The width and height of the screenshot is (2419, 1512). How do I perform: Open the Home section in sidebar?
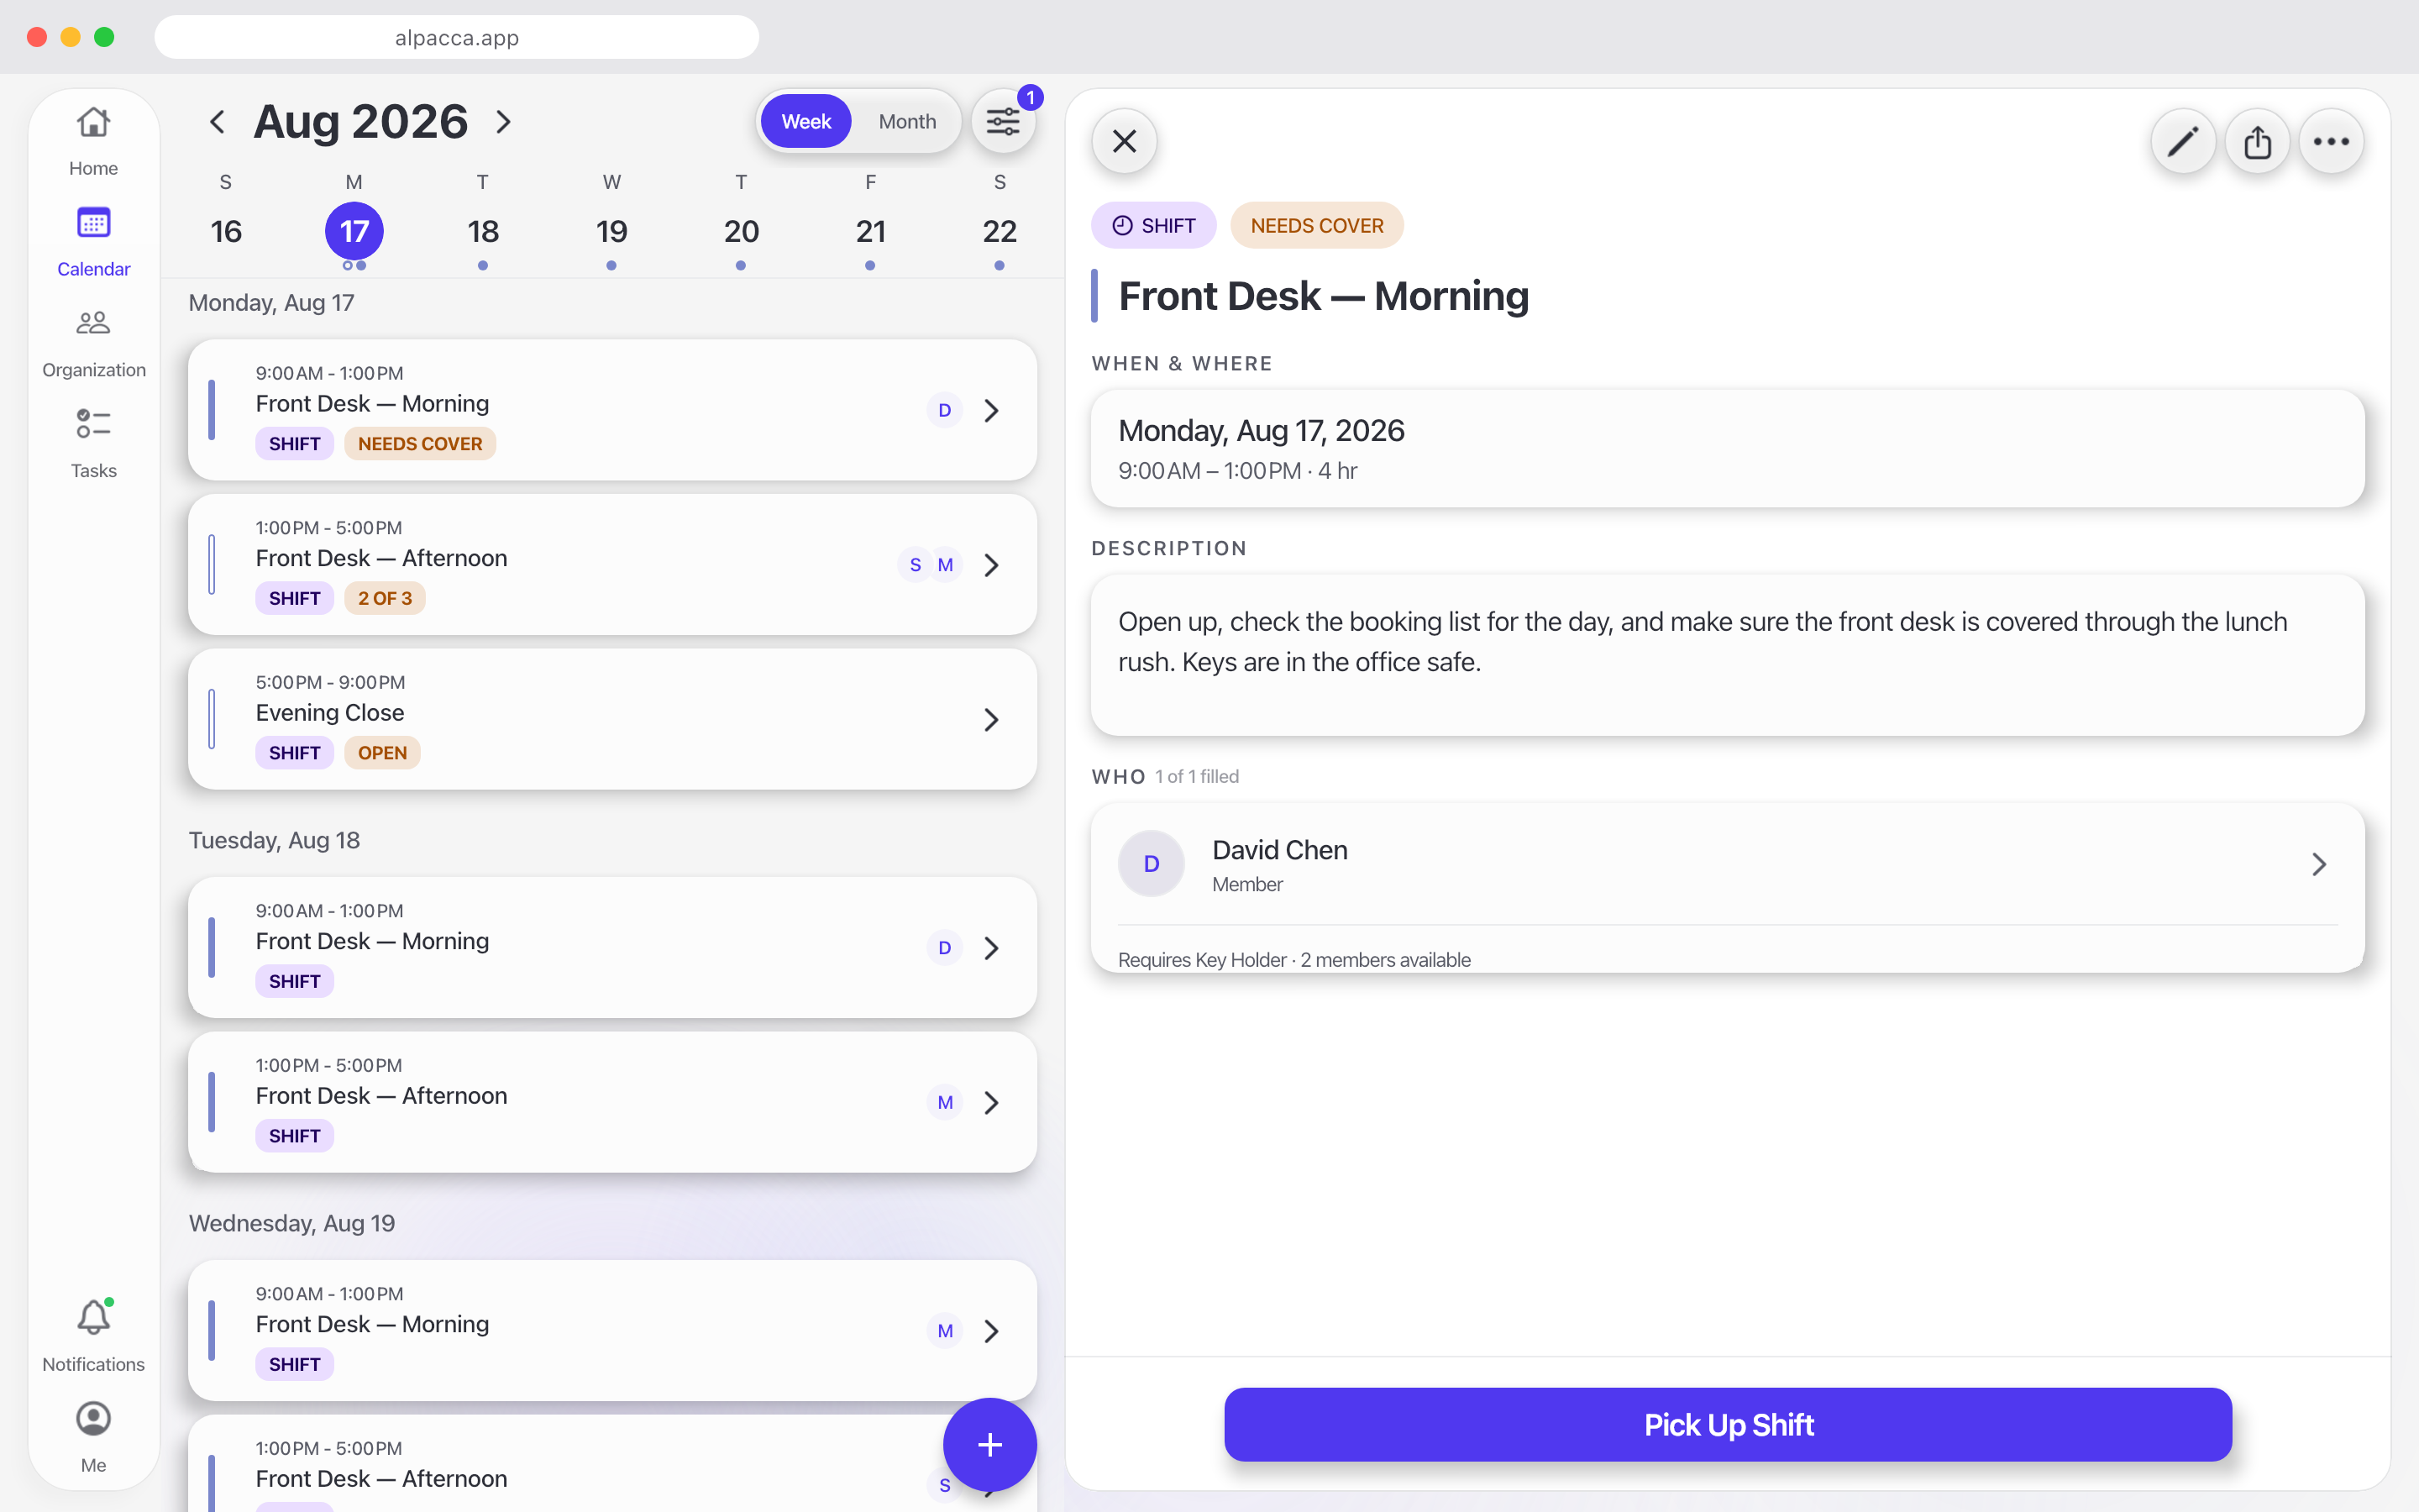click(x=93, y=141)
